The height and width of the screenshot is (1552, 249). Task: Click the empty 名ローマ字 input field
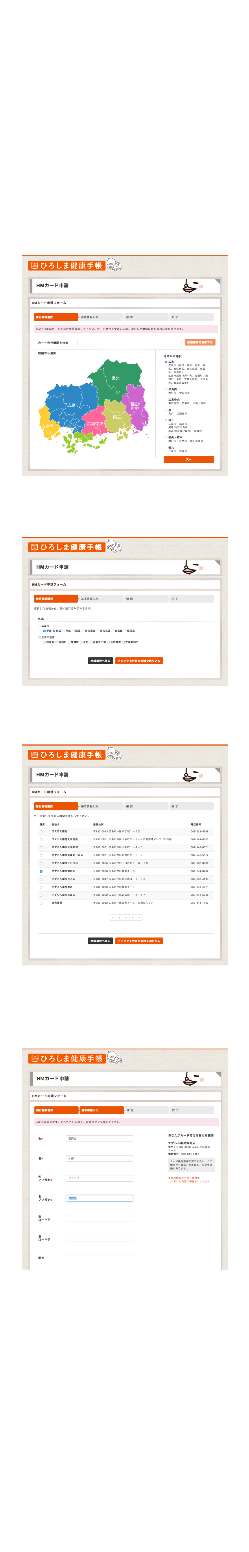pos(99,1237)
